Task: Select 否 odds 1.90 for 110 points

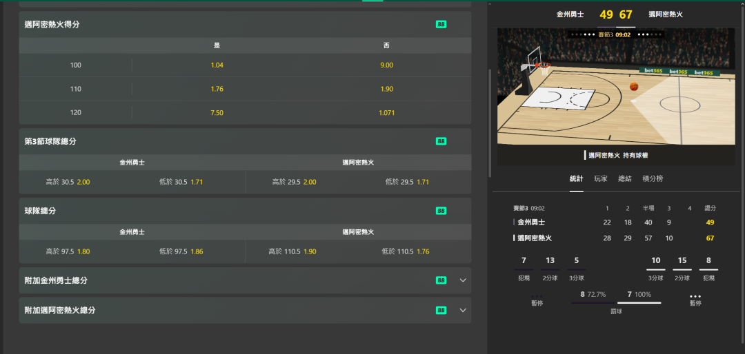Action: [x=387, y=89]
